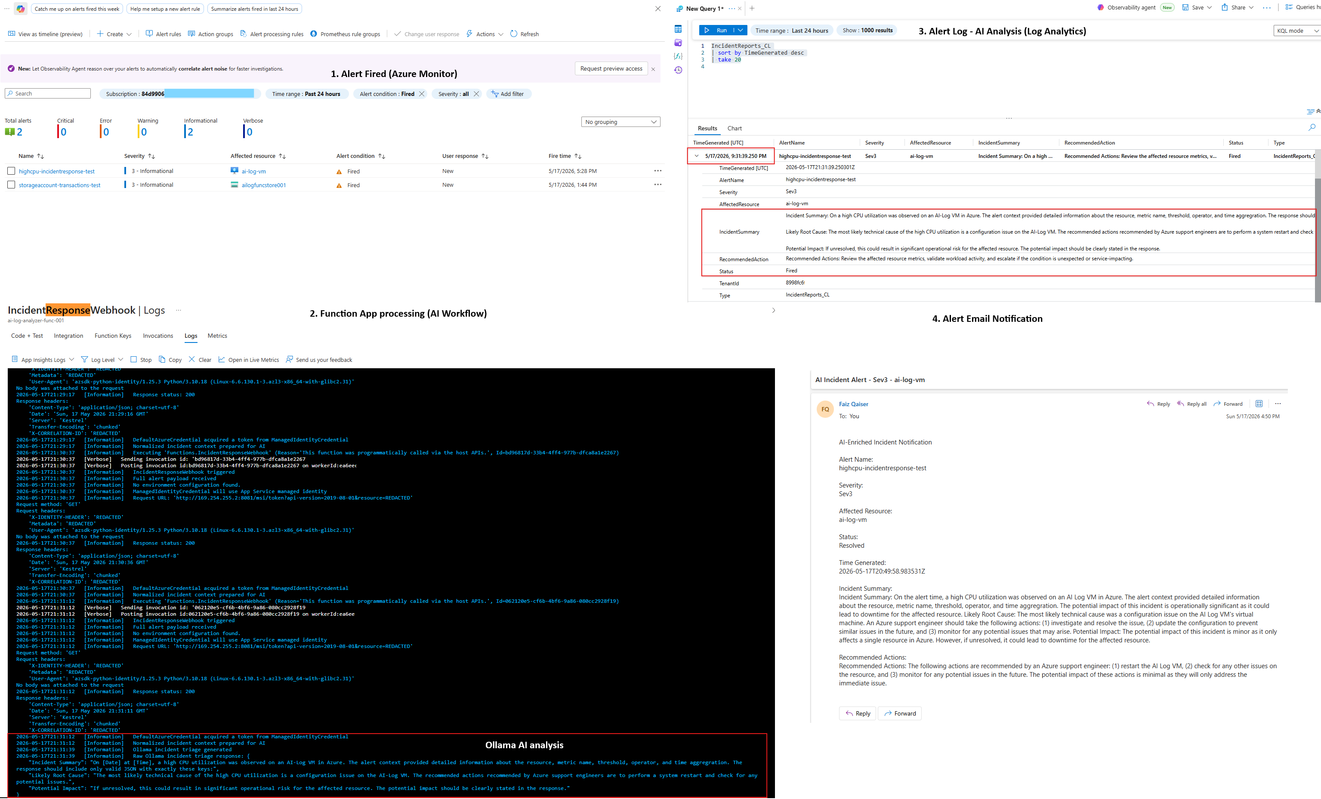Check the highcpu-incidentresponse-test alert checkbox
Viewport: 1321px width, 799px height.
tap(11, 171)
